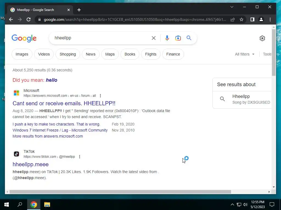Click 'More results from answers.microsoft.com'
This screenshot has width=281, height=210.
[x=48, y=136]
